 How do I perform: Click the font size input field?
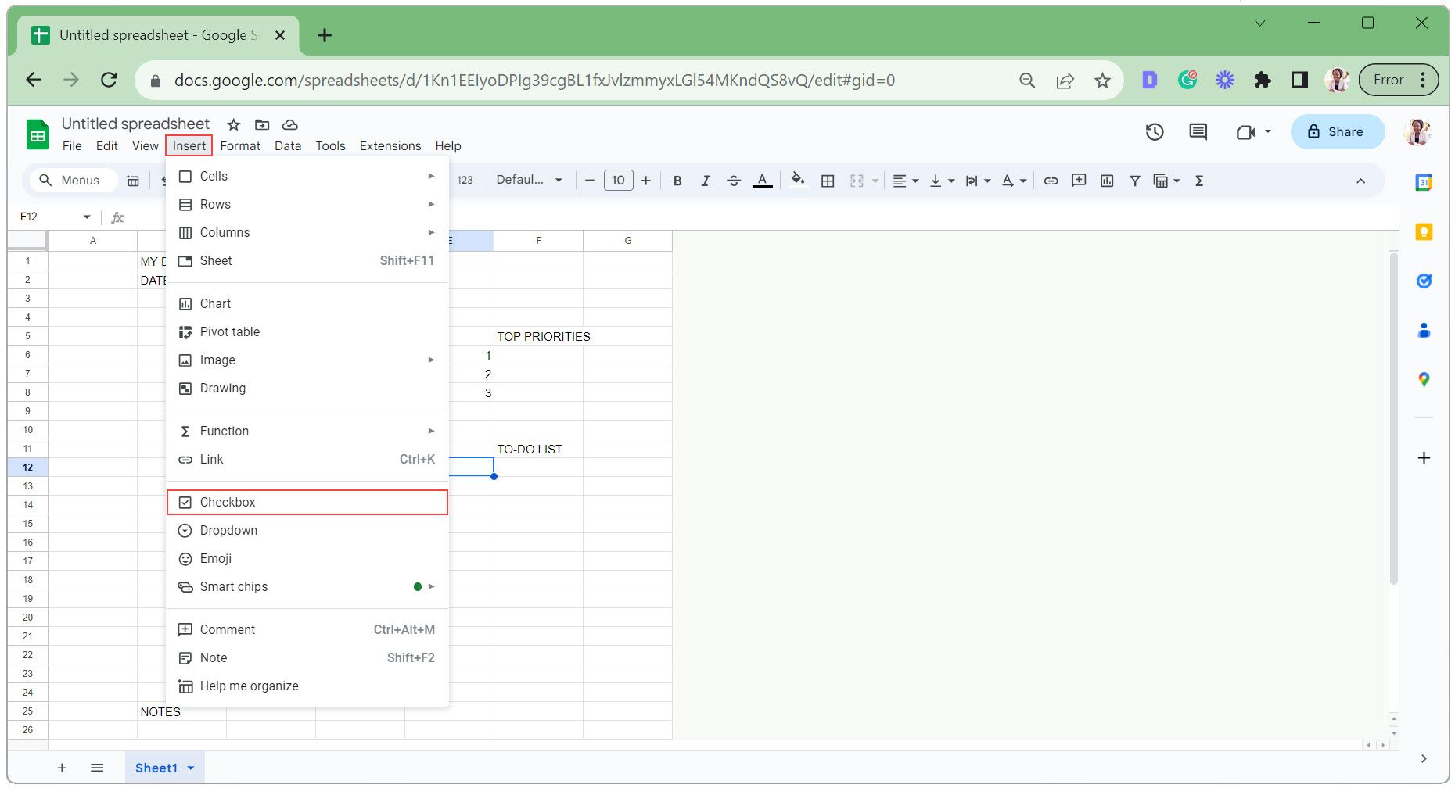point(618,181)
